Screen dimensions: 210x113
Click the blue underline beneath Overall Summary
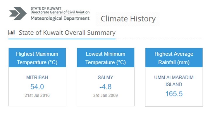point(62,39)
